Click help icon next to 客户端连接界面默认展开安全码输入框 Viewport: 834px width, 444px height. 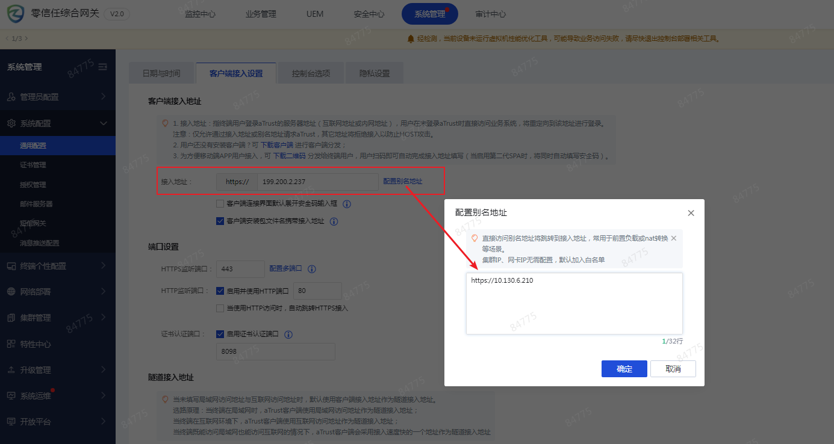click(347, 204)
